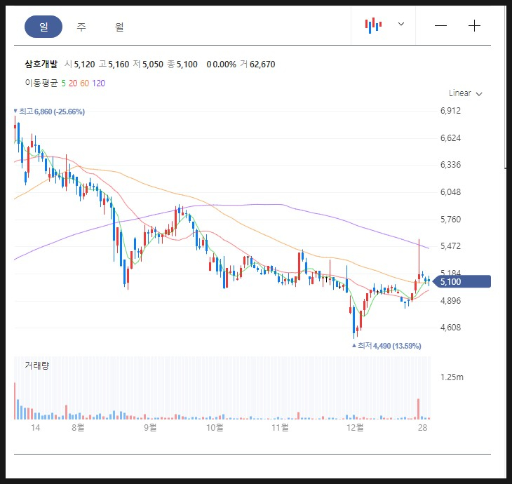This screenshot has width=512, height=484.
Task: Click the 12월 date axis label
Action: coord(355,427)
